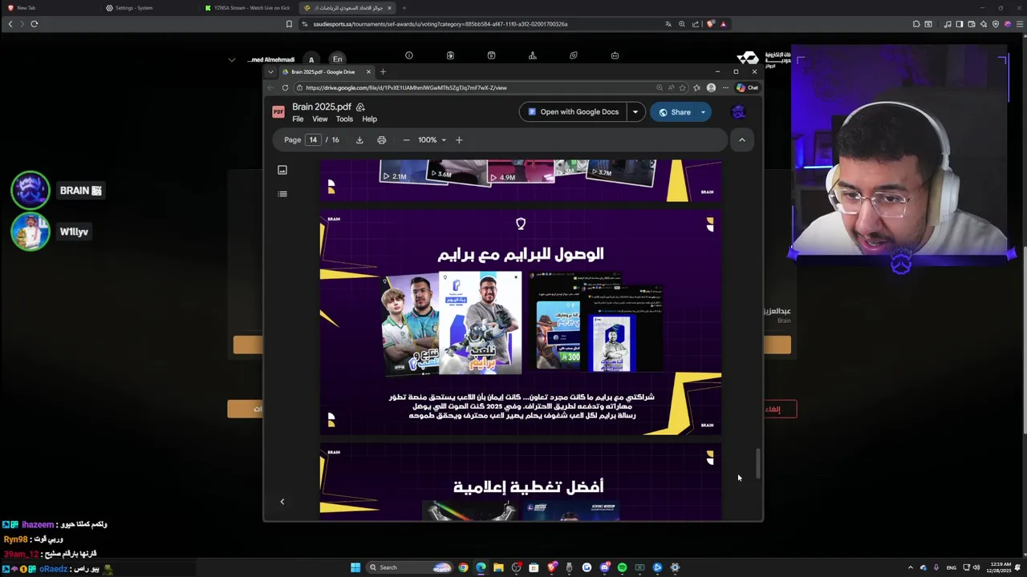This screenshot has height=577, width=1027.
Task: Open File Explorer from the taskbar
Action: coord(498,567)
